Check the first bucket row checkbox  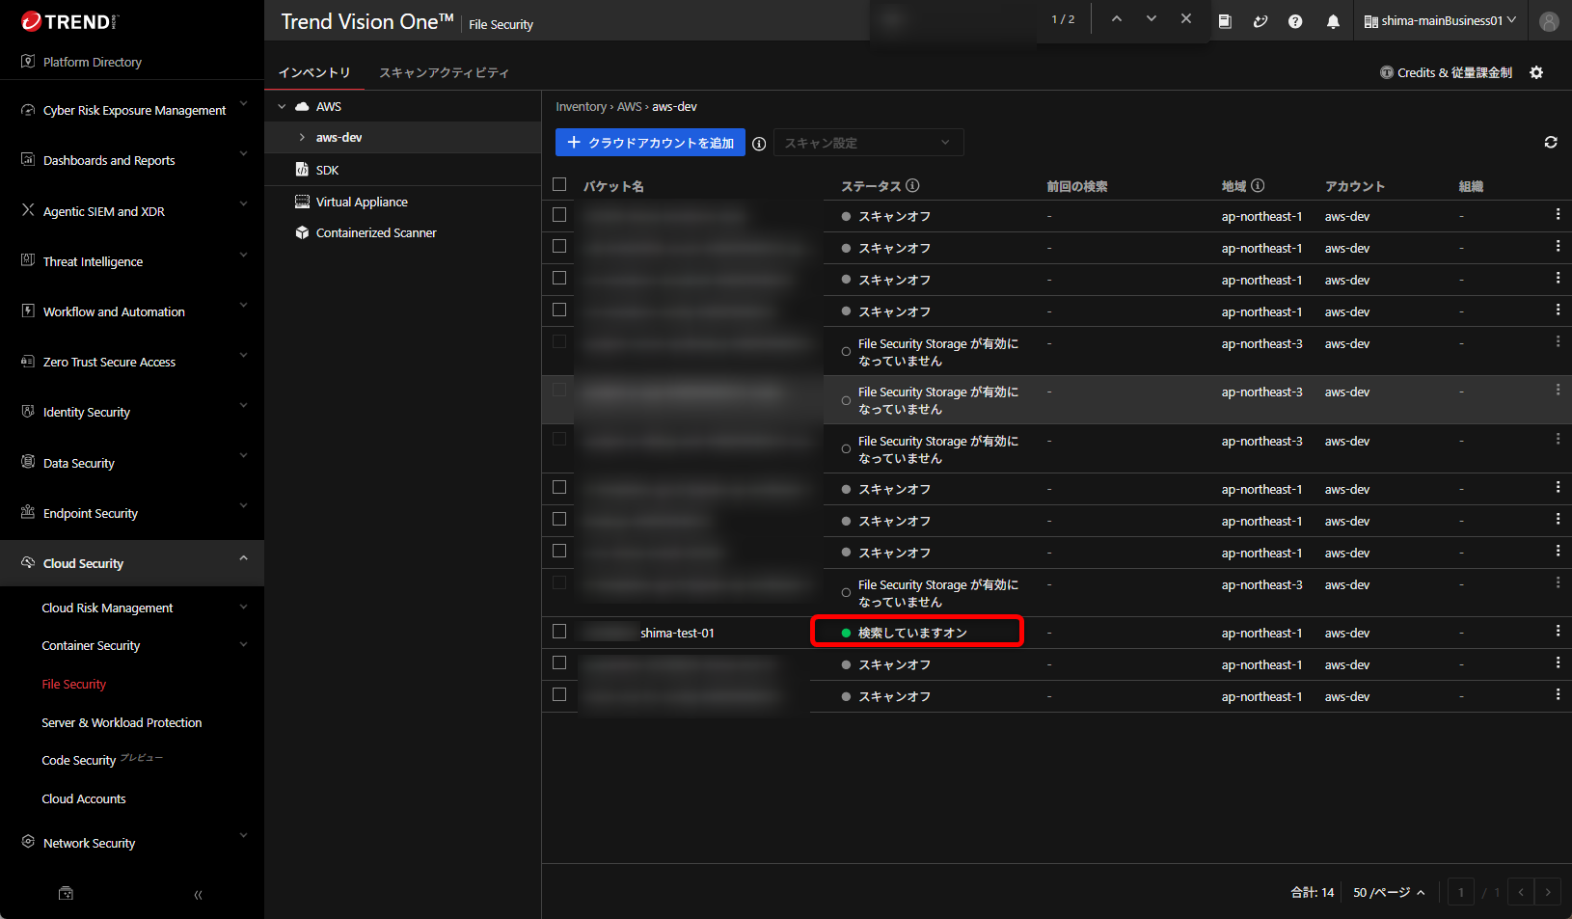pyautogui.click(x=559, y=214)
